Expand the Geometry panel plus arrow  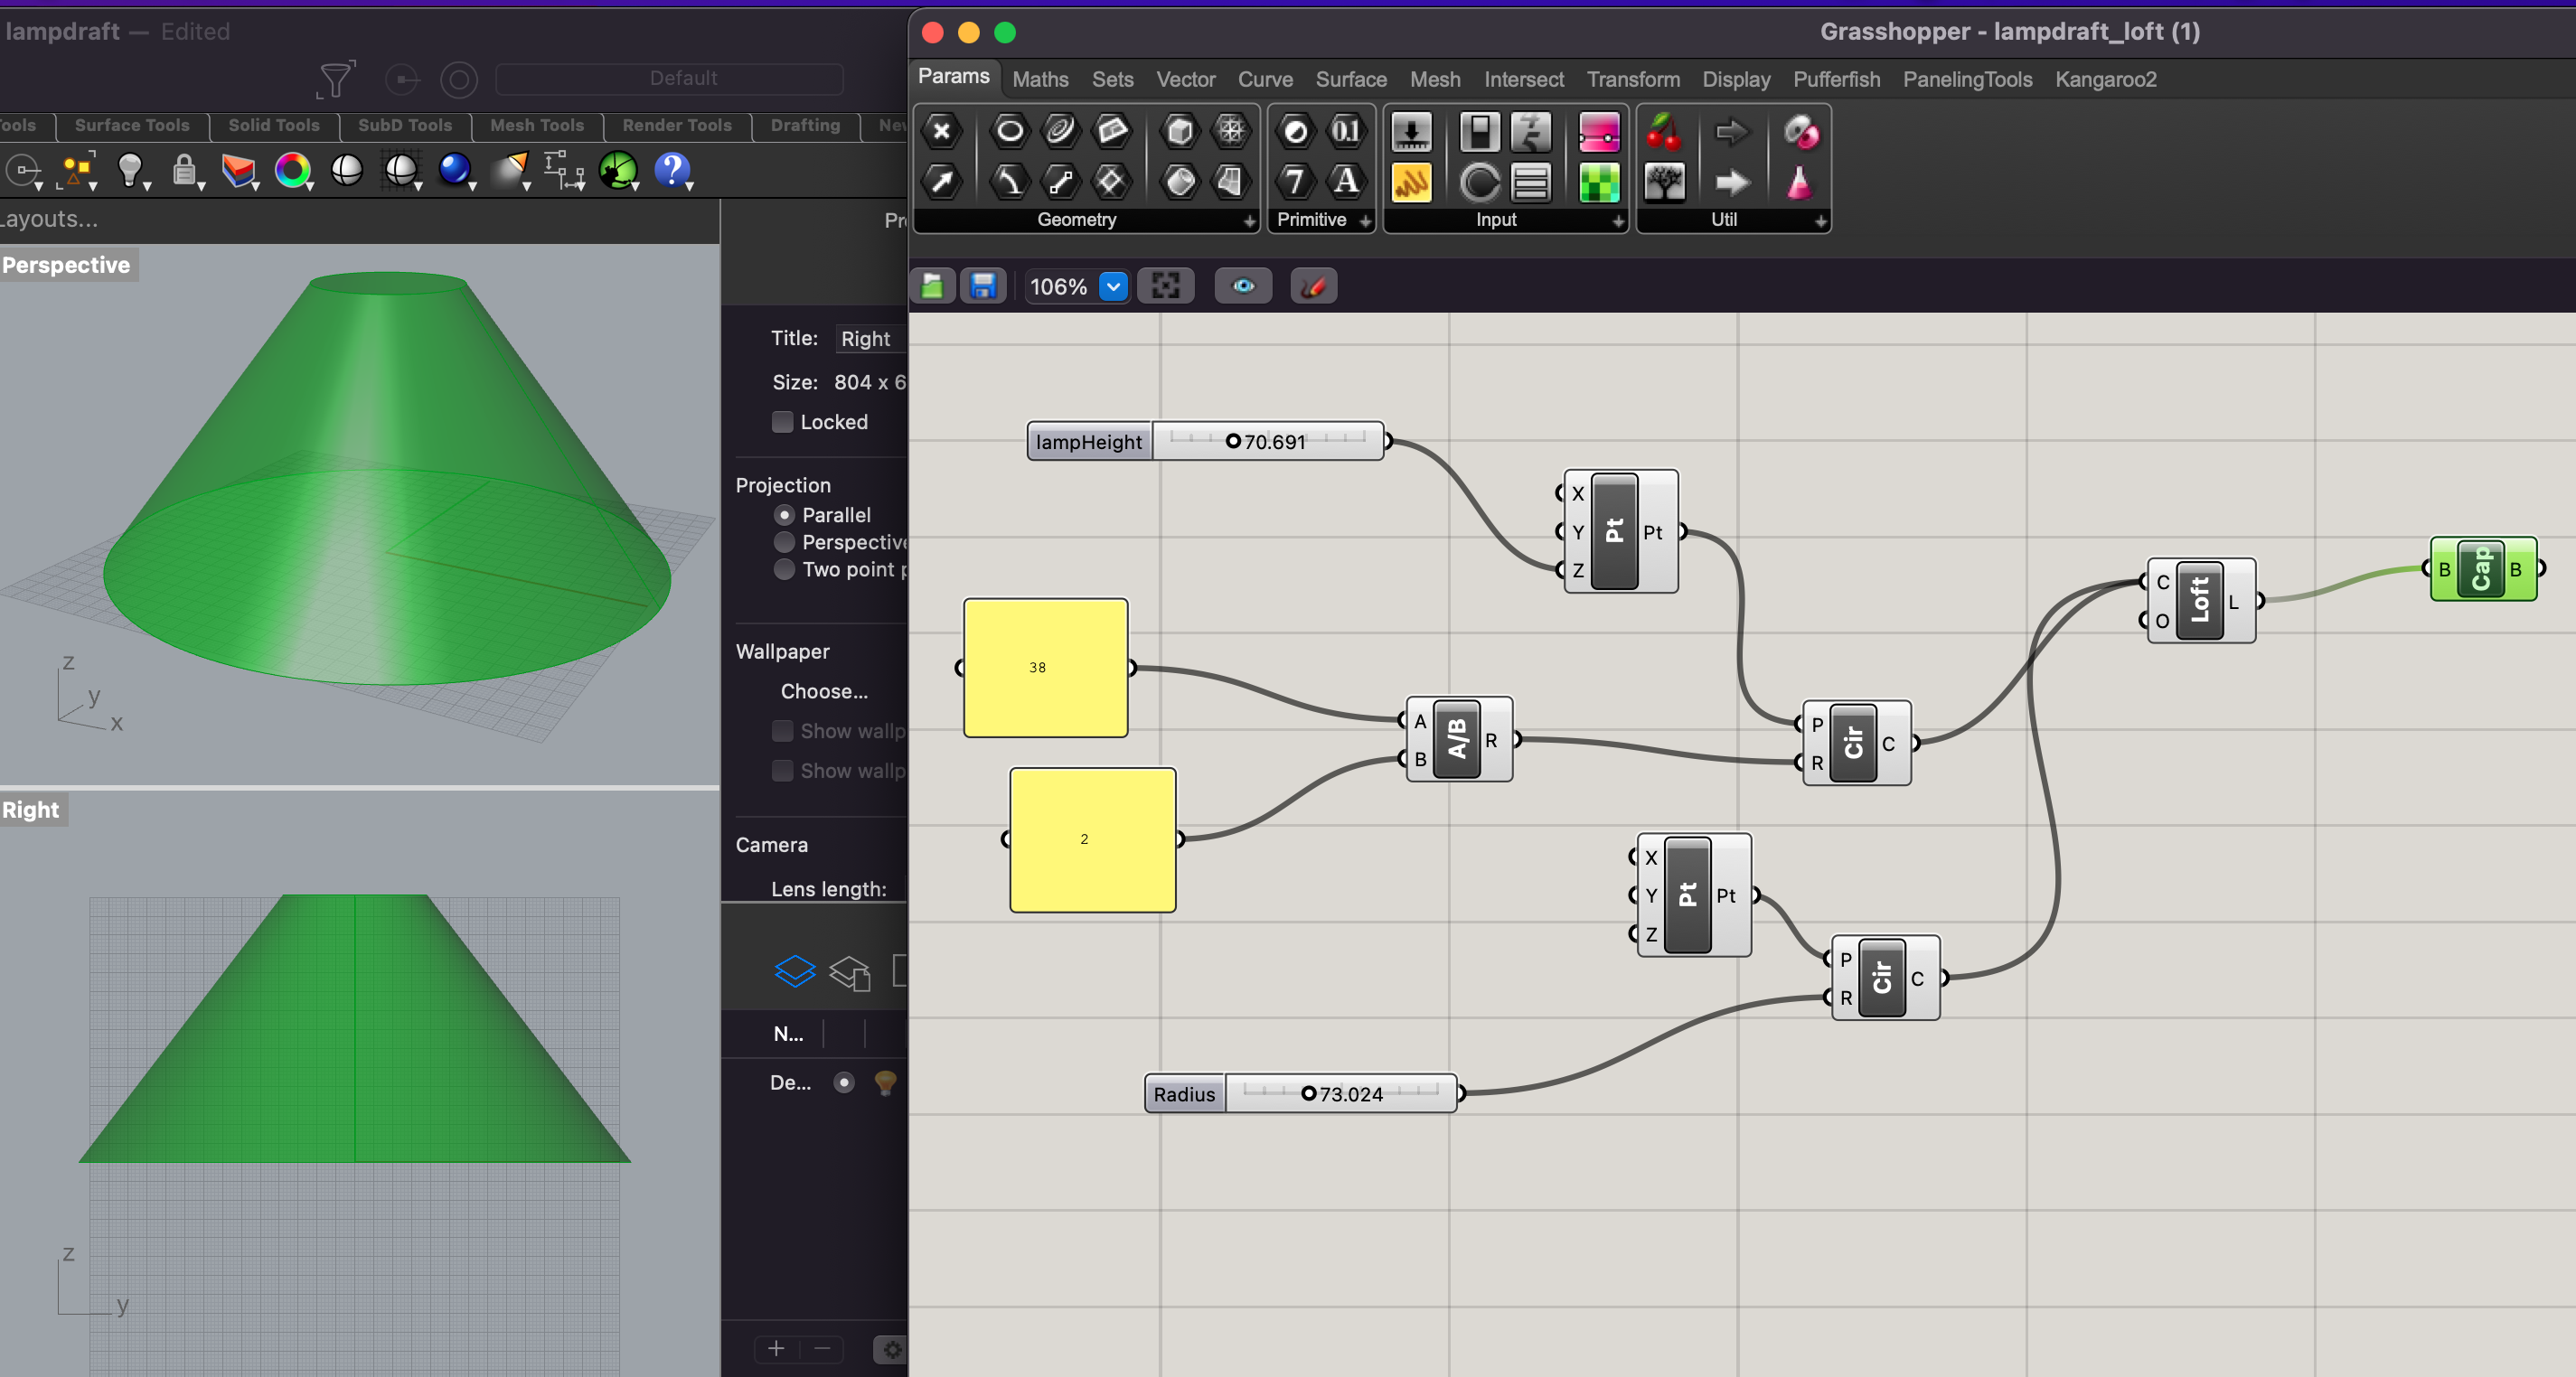pos(1249,221)
